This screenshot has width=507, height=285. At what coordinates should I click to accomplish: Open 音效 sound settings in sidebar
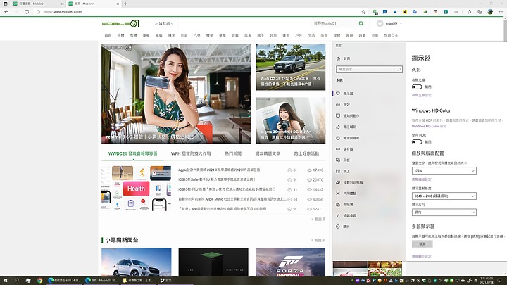pyautogui.click(x=347, y=104)
